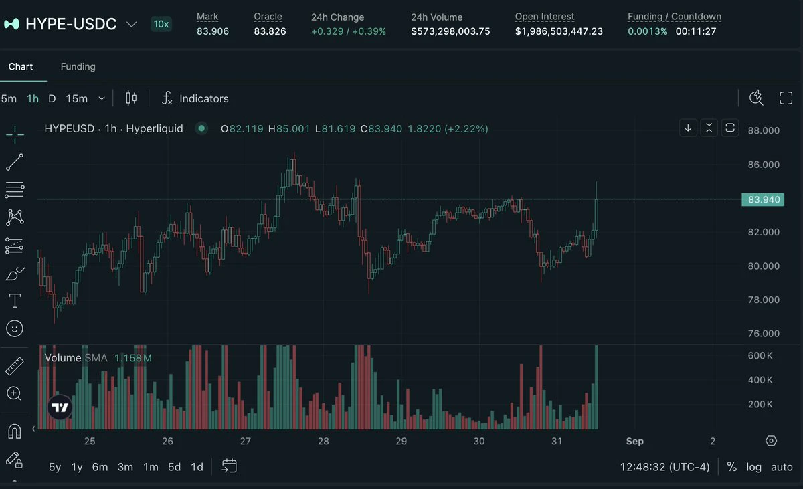This screenshot has width=803, height=489.
Task: Toggle auto scale mode
Action: [782, 467]
